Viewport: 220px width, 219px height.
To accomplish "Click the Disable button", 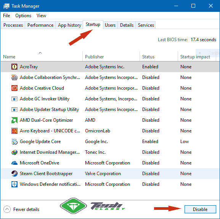I will point(200,209).
